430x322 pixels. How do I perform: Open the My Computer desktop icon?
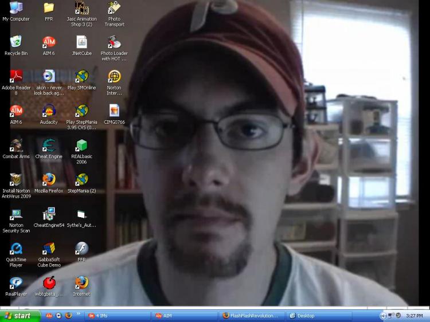tap(16, 8)
